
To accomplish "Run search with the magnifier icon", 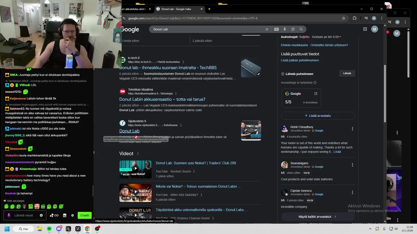I will 301,29.
